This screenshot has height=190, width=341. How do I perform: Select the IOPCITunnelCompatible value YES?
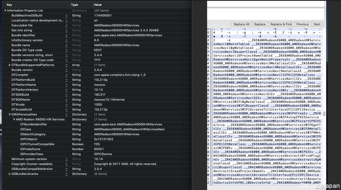[97, 144]
